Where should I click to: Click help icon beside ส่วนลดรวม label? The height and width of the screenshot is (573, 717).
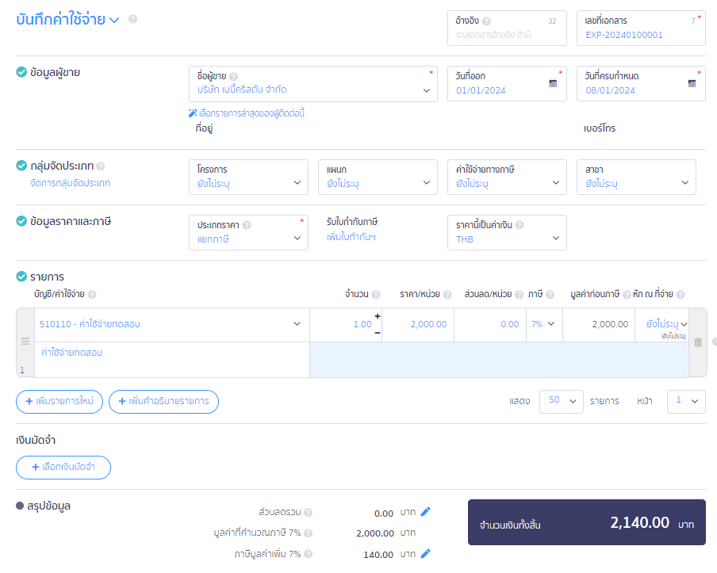pos(309,513)
